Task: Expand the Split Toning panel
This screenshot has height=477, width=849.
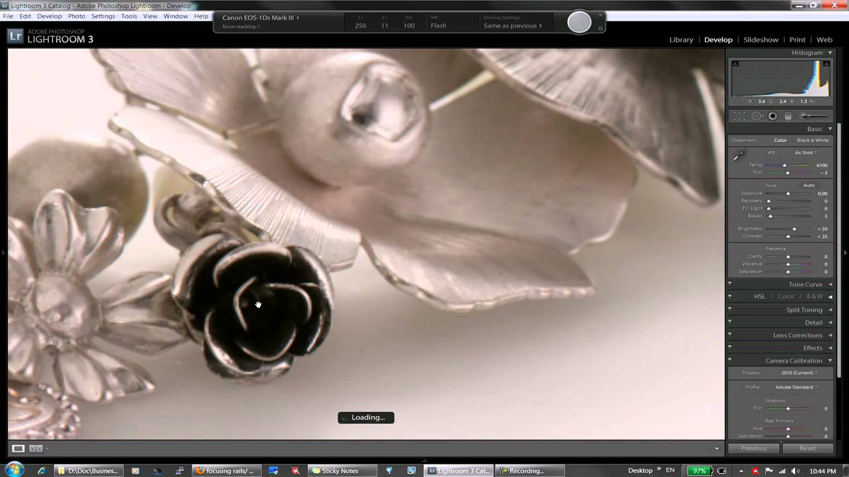Action: [x=830, y=310]
